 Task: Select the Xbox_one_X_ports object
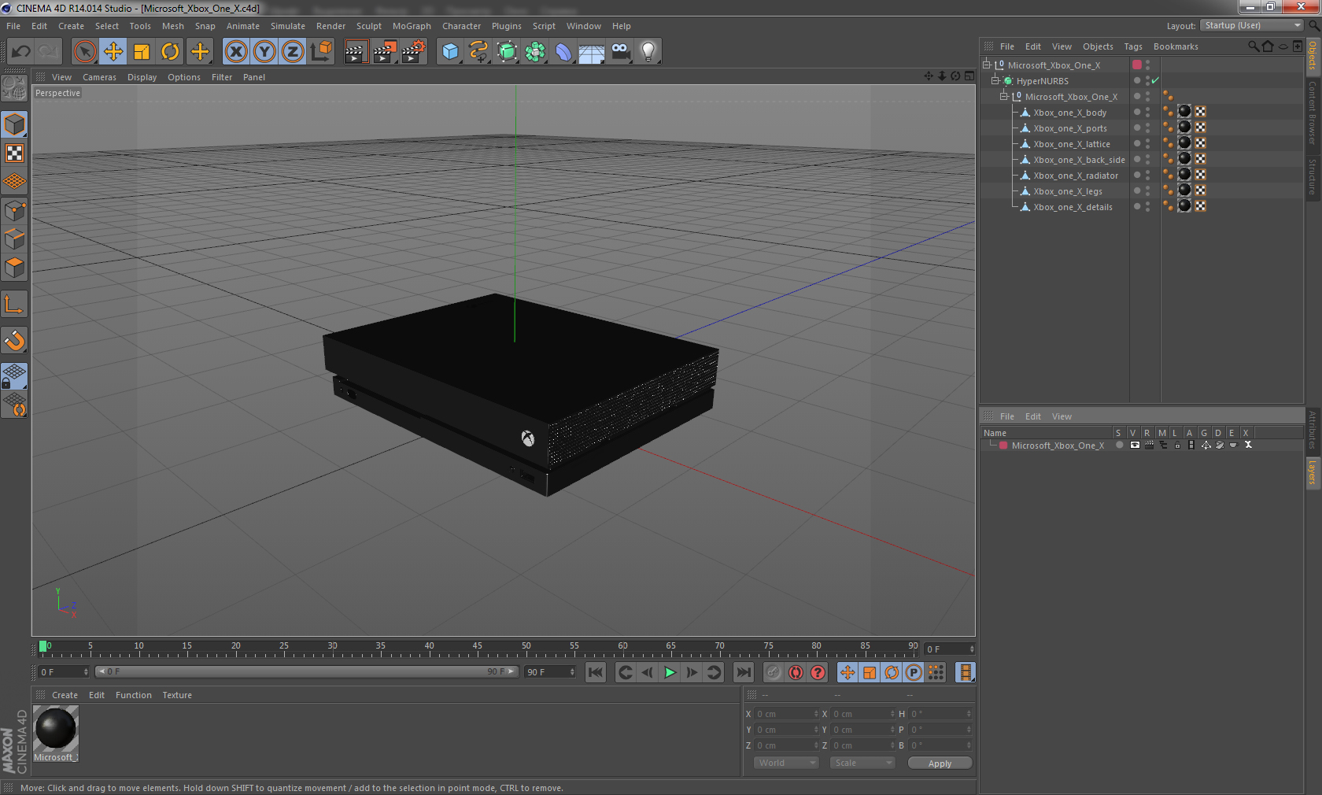[x=1069, y=128]
